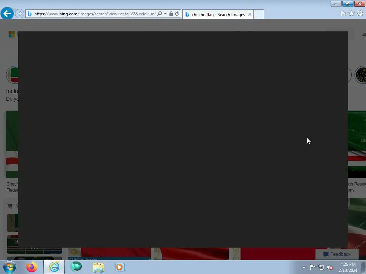This screenshot has width=366, height=274.
Task: Launch Windows Media Player from taskbar
Action: pyautogui.click(x=120, y=267)
